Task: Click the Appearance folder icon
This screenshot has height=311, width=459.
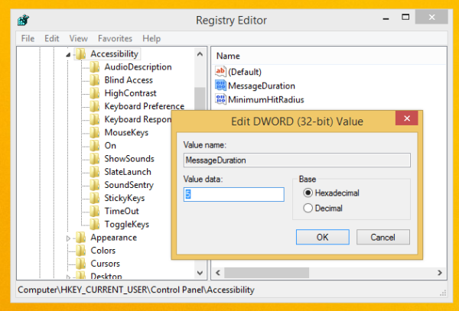Action: pos(80,238)
